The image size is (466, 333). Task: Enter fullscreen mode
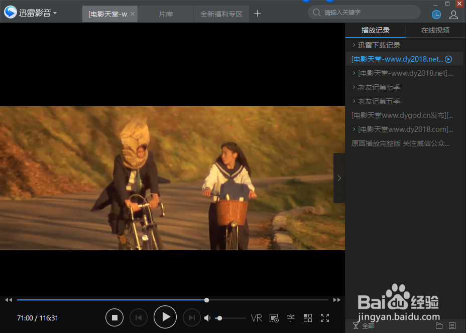325,318
